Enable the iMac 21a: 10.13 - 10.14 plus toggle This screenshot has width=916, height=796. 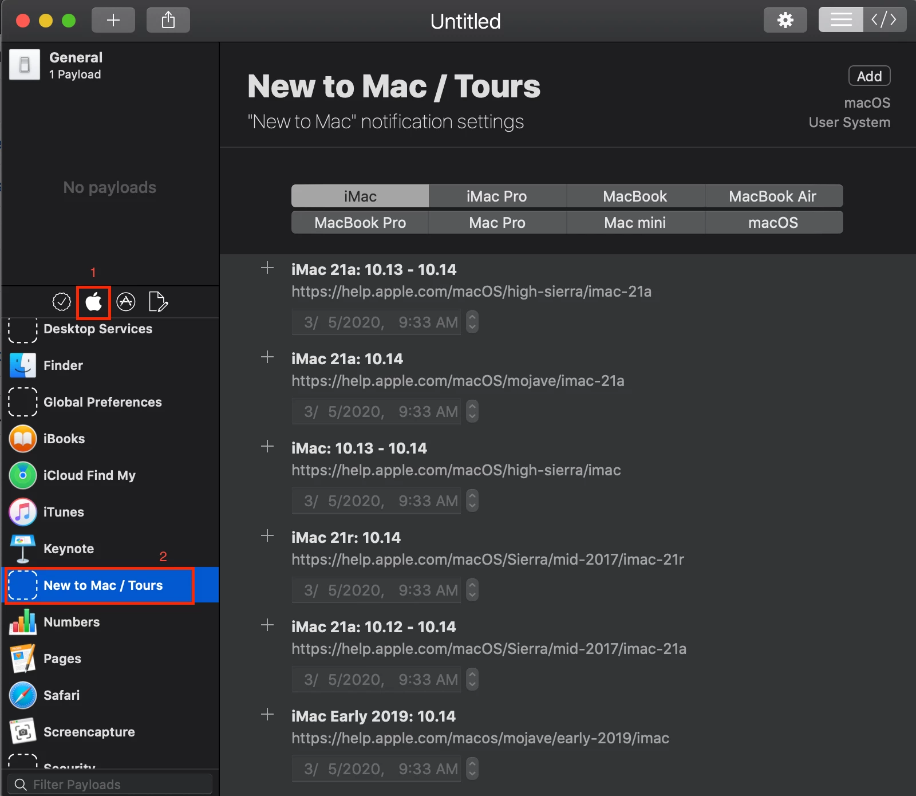267,267
